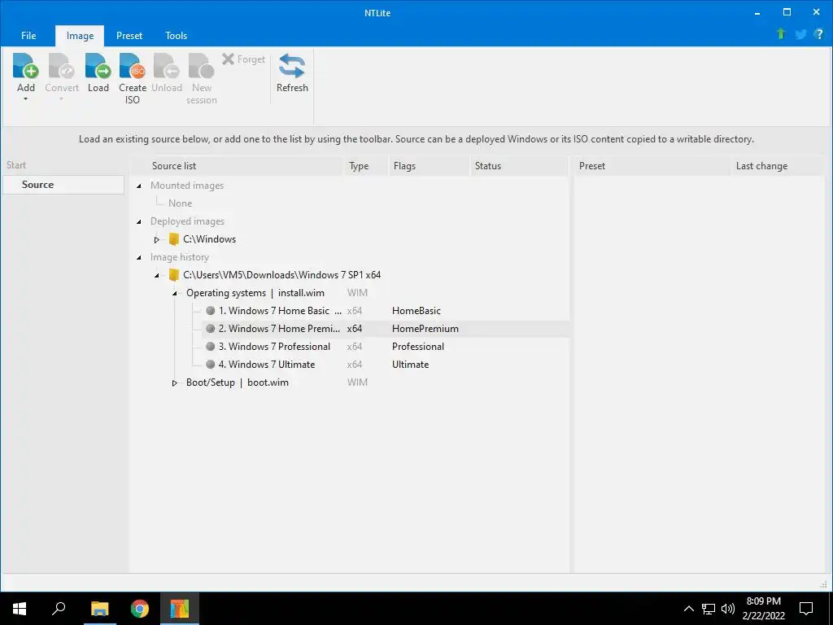
Task: Click the Forget X icon
Action: 228,59
